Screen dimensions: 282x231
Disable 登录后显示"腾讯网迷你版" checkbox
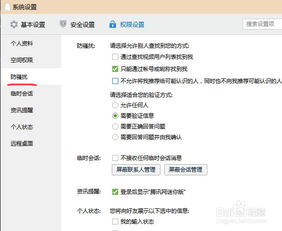coord(115,192)
